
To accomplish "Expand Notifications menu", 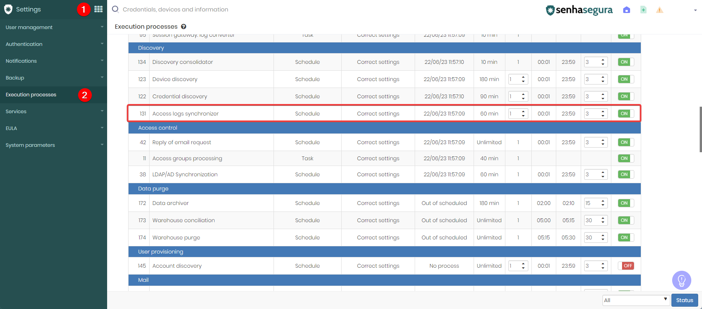I will click(54, 61).
